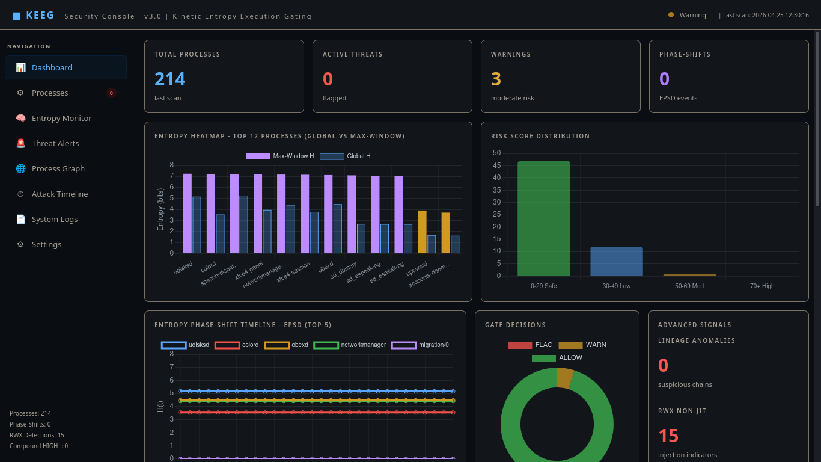Open Settings page
Screen dimensions: 821x462
(x=66, y=244)
